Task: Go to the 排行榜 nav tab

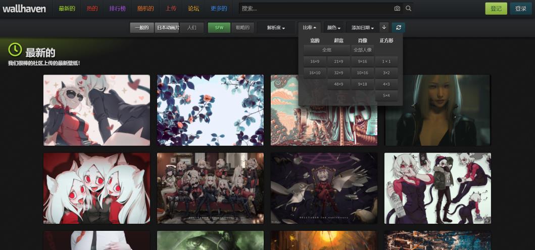Action: click(x=118, y=9)
